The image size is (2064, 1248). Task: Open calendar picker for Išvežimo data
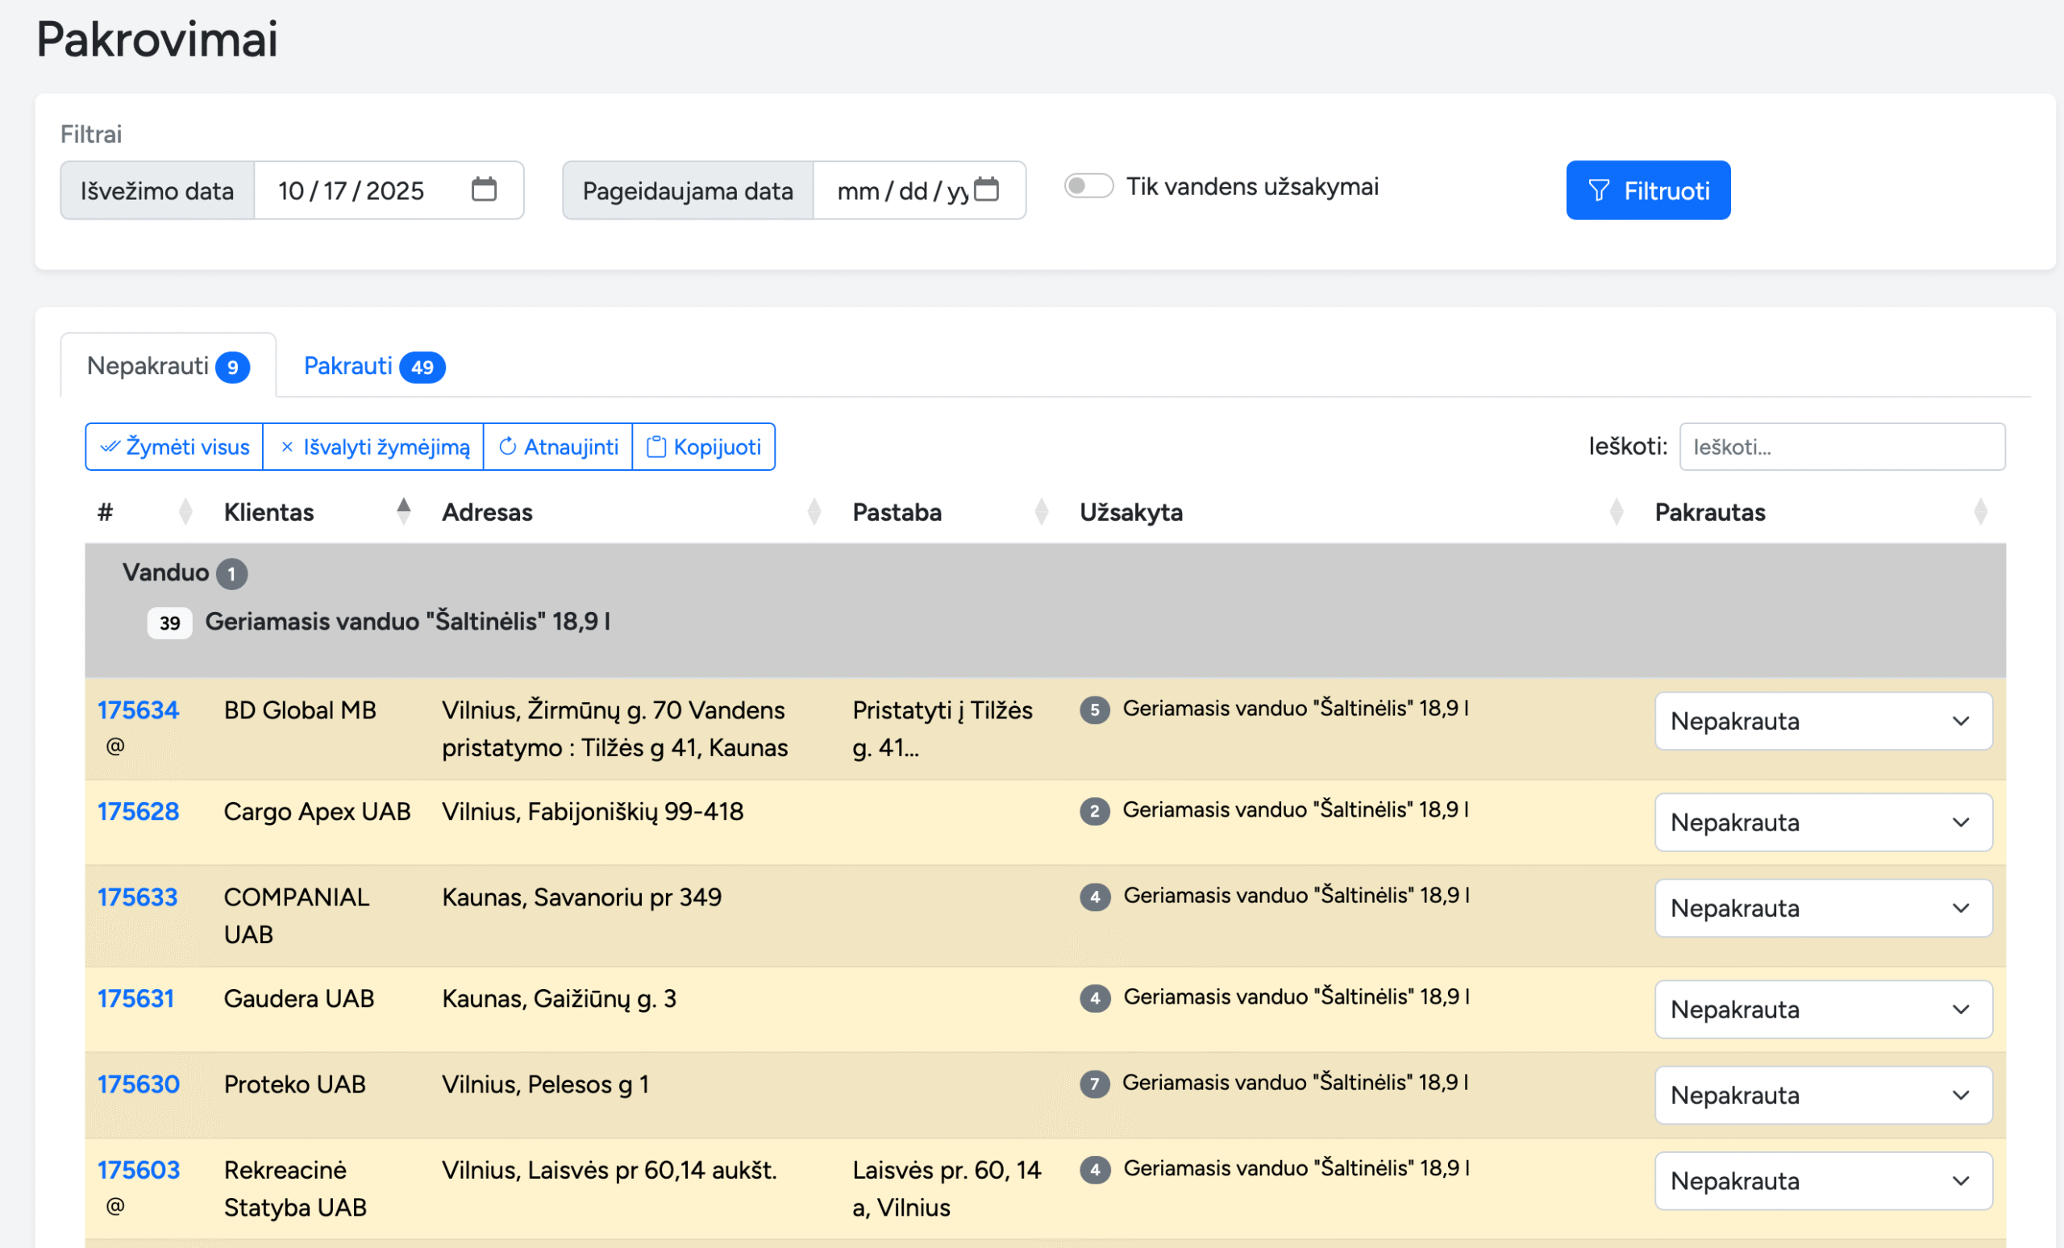point(483,189)
